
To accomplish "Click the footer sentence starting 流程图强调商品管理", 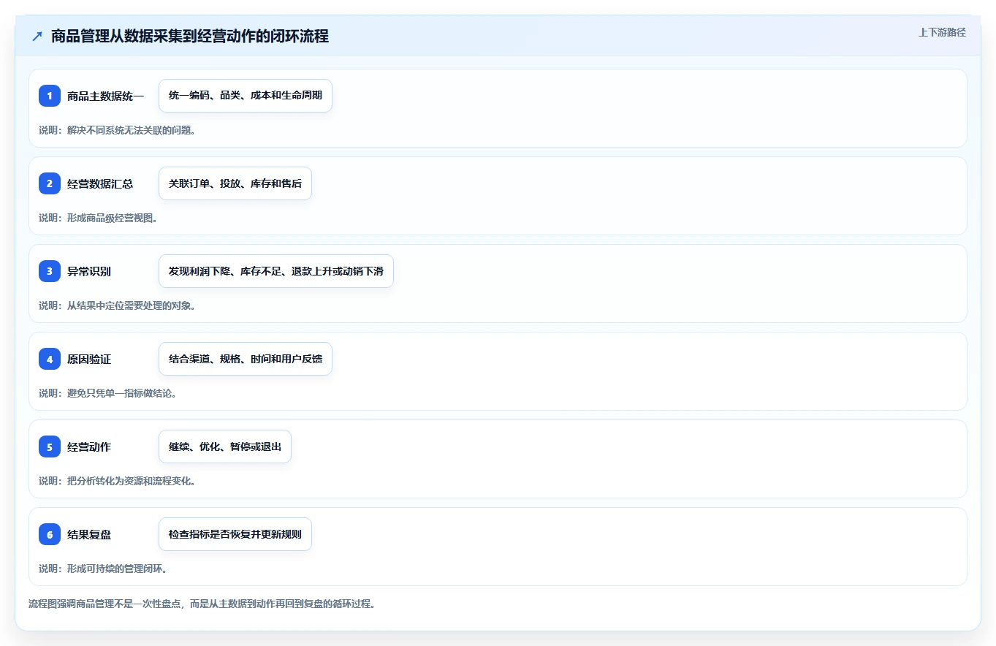I will point(202,604).
